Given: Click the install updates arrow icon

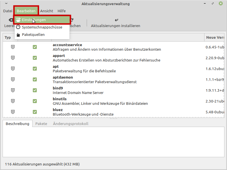Looking at the screenshot, I should point(116,20).
